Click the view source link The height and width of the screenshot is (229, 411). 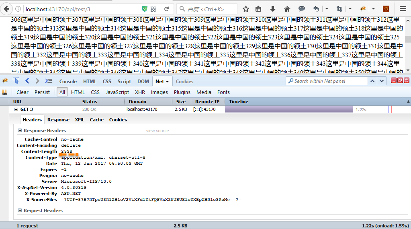[x=157, y=131]
